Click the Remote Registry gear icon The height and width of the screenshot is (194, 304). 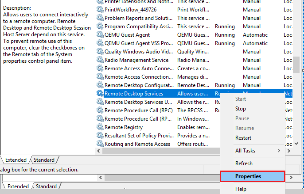pyautogui.click(x=100, y=127)
